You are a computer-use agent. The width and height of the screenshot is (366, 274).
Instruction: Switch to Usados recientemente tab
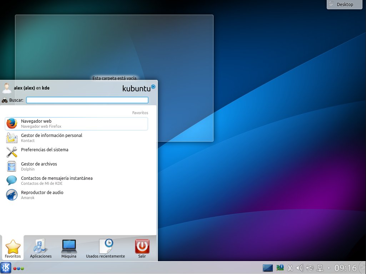[105, 248]
